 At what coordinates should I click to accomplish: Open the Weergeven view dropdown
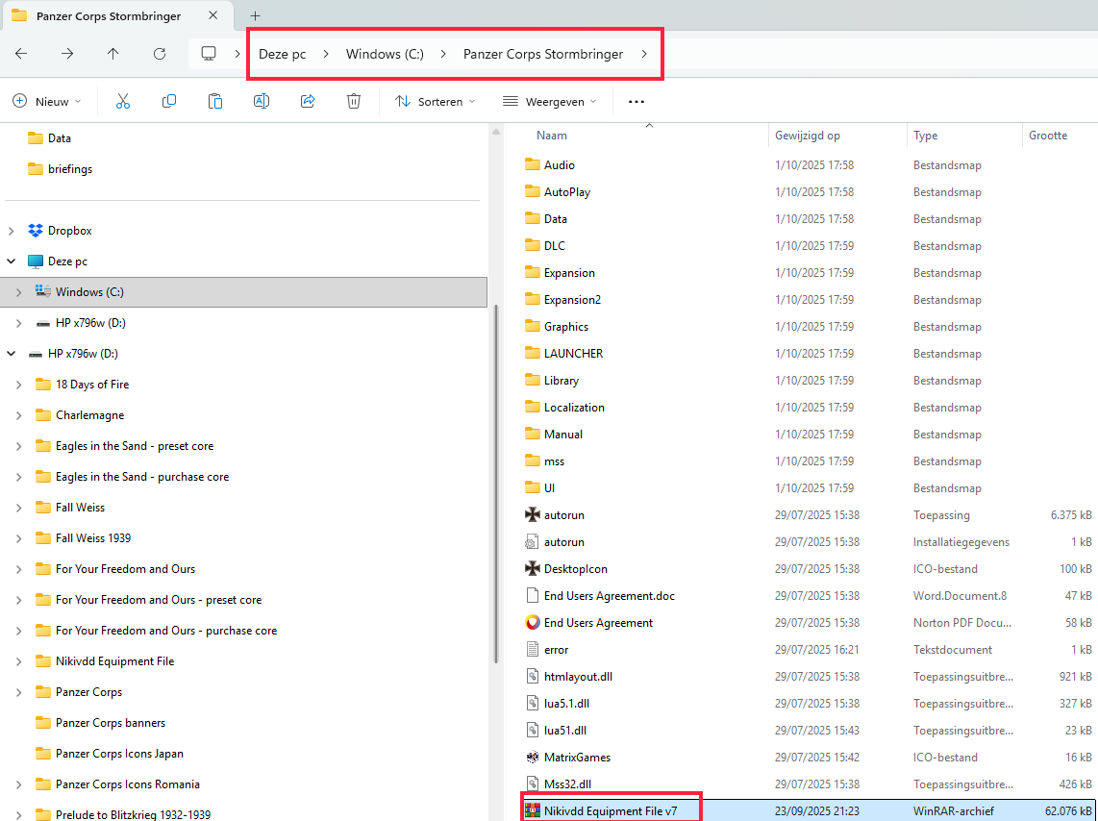click(x=549, y=101)
